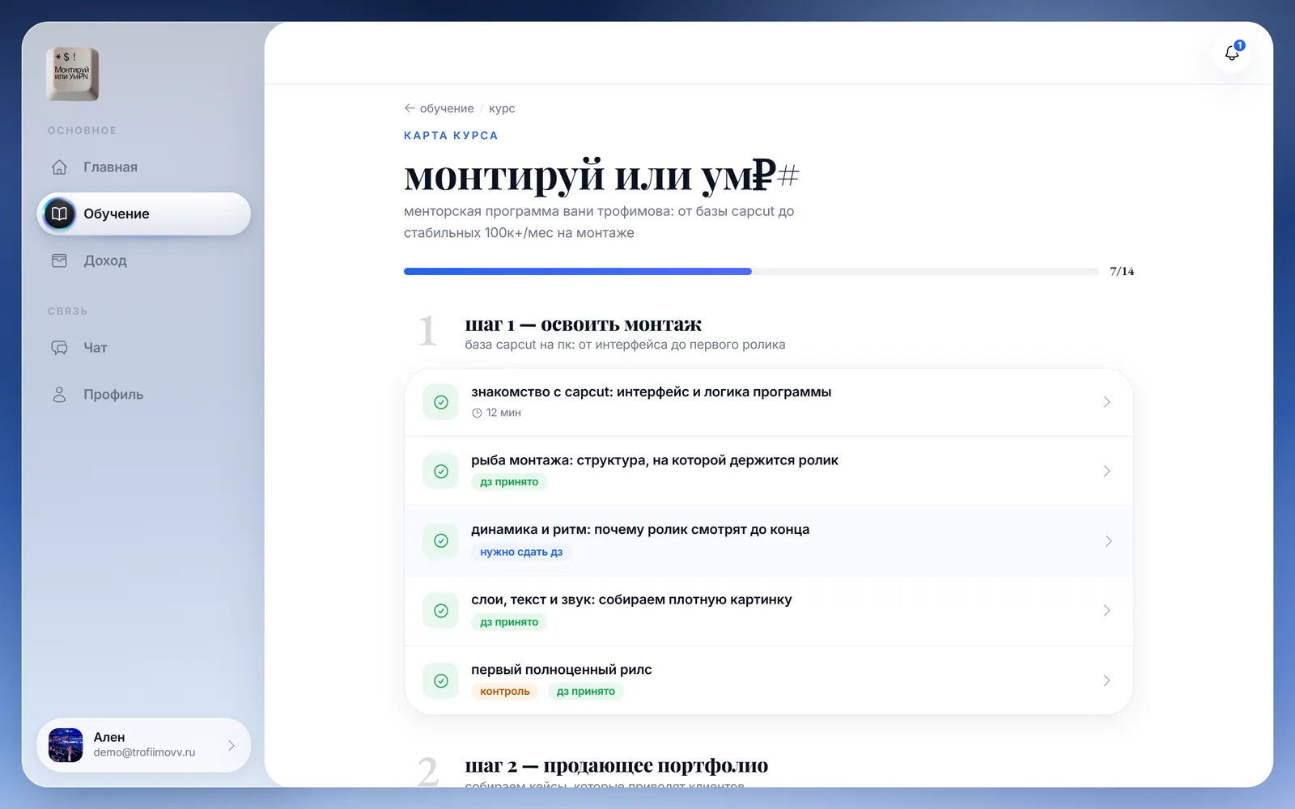Click дз принято badge on слои, текст и звук row
Screen dimensions: 1295x809
tap(509, 621)
